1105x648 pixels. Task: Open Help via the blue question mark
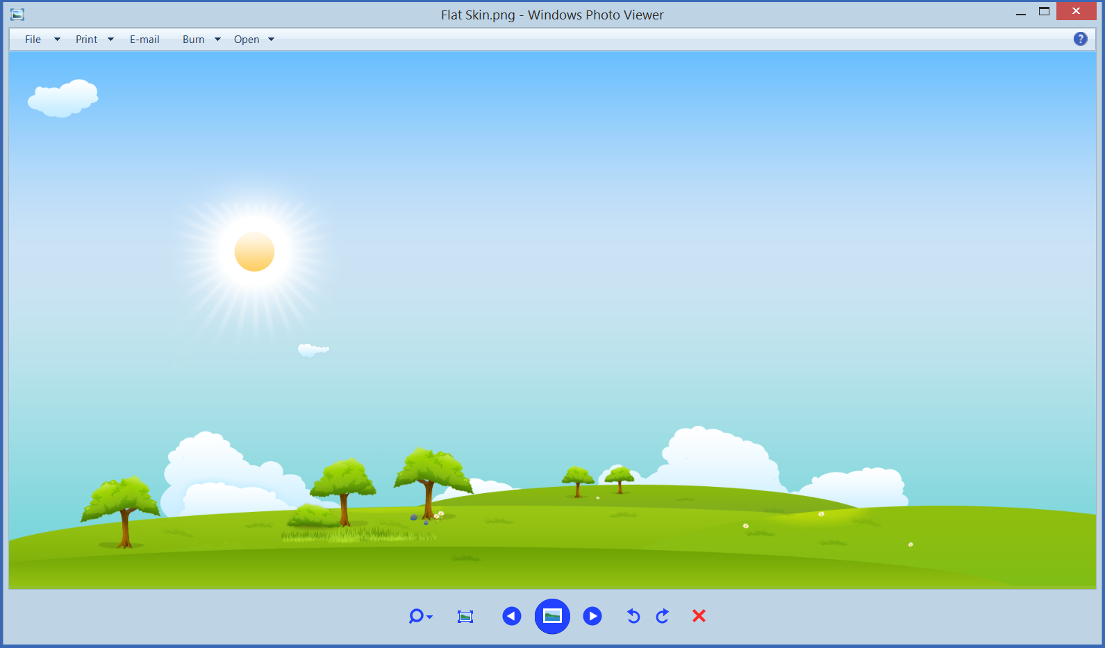[x=1080, y=39]
